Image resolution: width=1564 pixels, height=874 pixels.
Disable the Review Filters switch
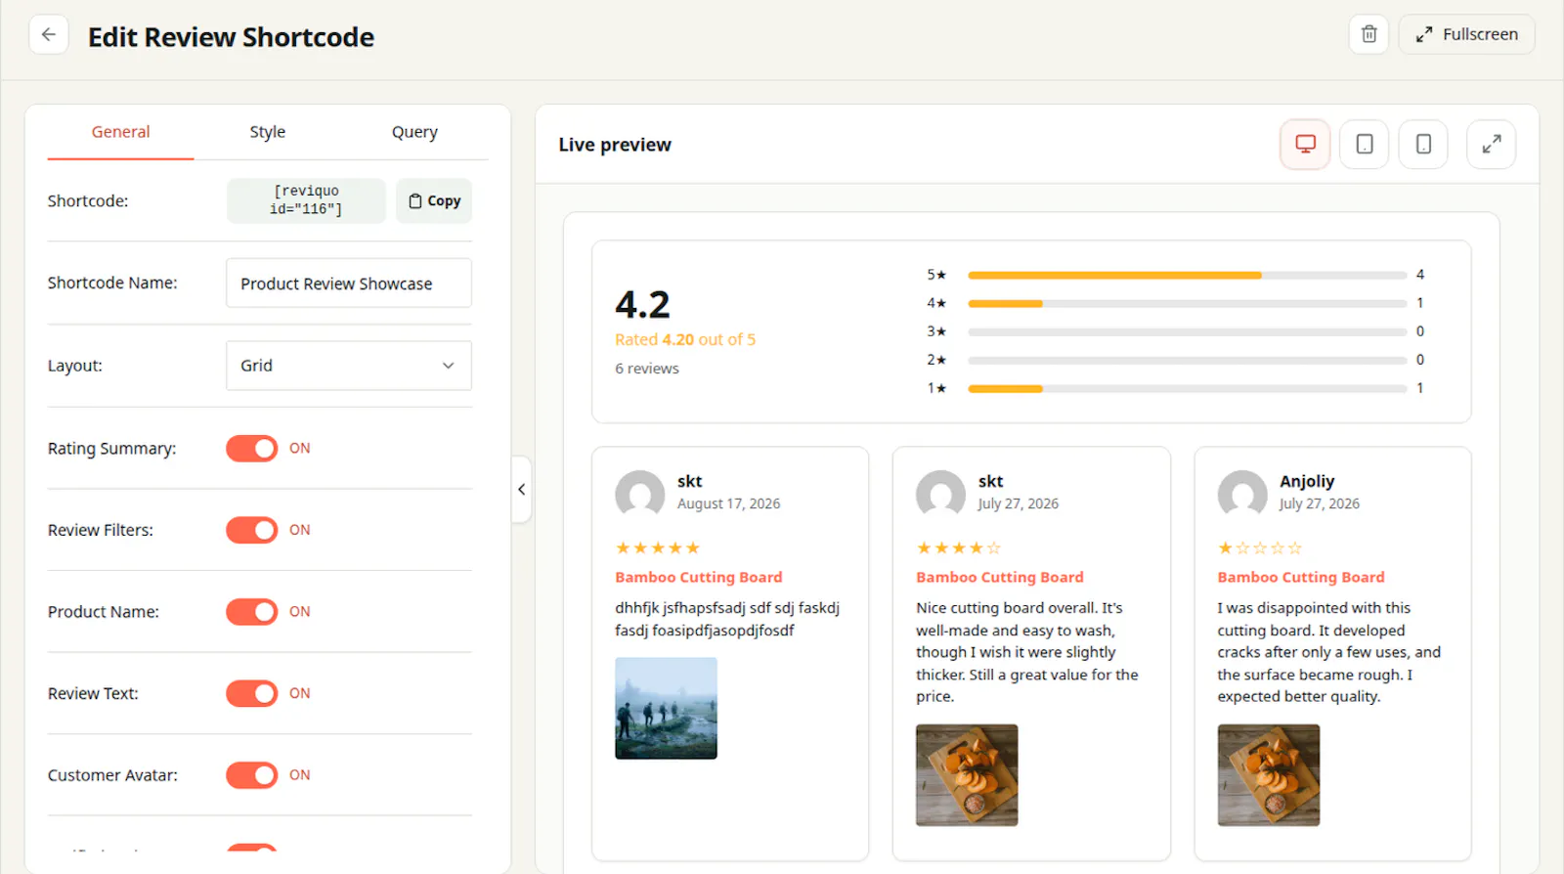[x=252, y=530]
